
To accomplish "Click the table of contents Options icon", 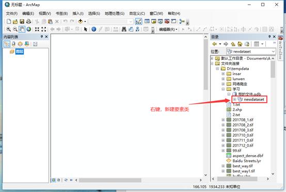I will (x=35, y=44).
